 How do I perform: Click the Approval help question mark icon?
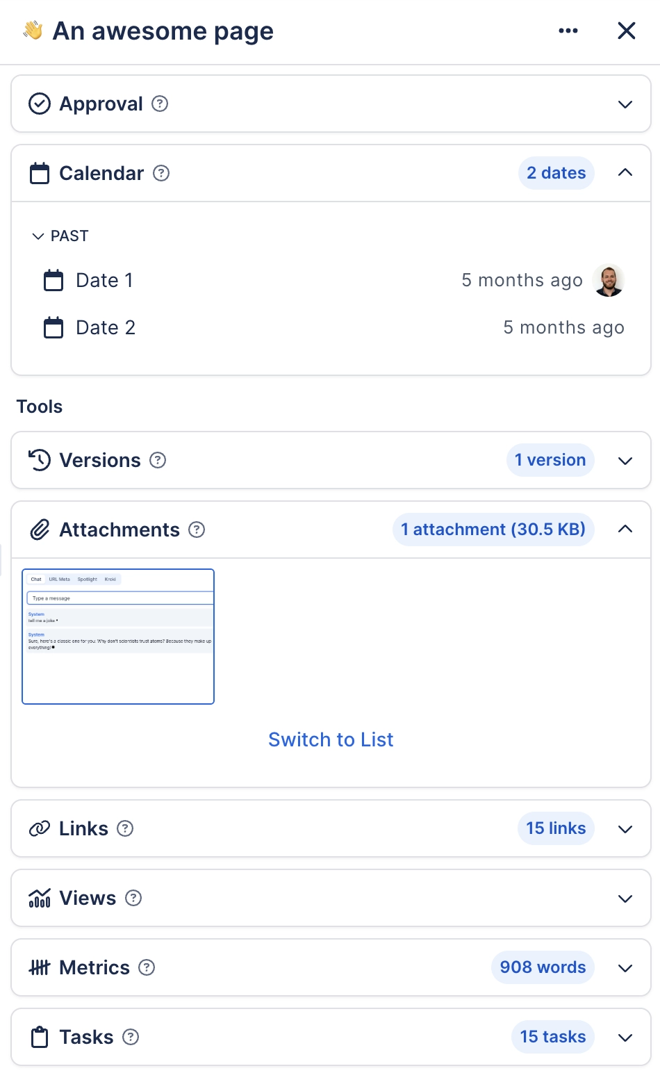click(x=160, y=104)
